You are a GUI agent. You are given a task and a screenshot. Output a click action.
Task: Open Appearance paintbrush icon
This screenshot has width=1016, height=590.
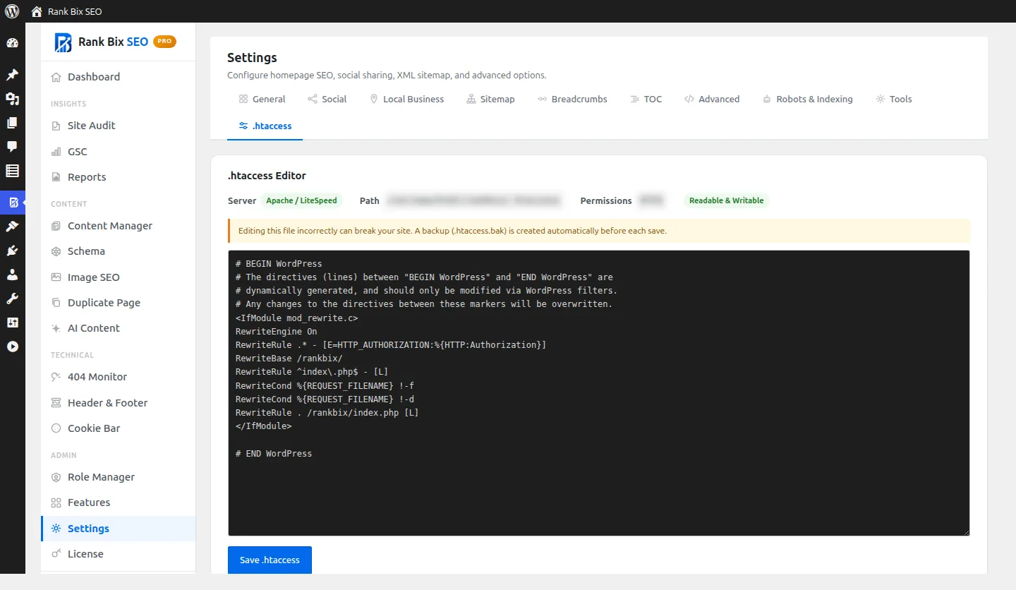click(12, 227)
